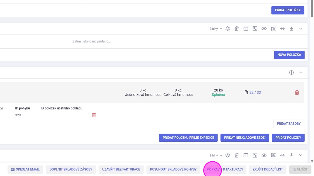Click the PŘIDAT ZÁSOBY button

288,124
